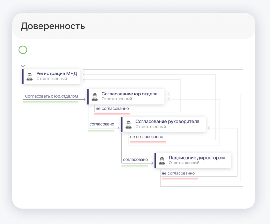Click avatar icon in Согласование руководителя node
This screenshot has height=224, width=270.
tap(129, 124)
